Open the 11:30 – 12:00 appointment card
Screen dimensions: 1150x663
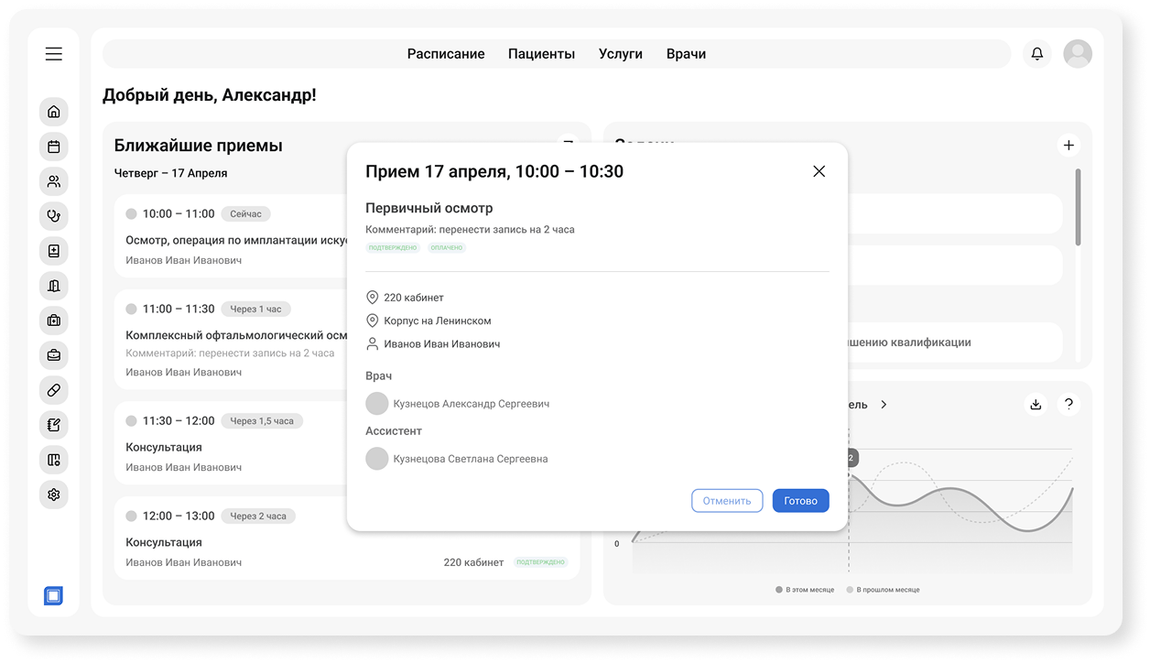(231, 443)
